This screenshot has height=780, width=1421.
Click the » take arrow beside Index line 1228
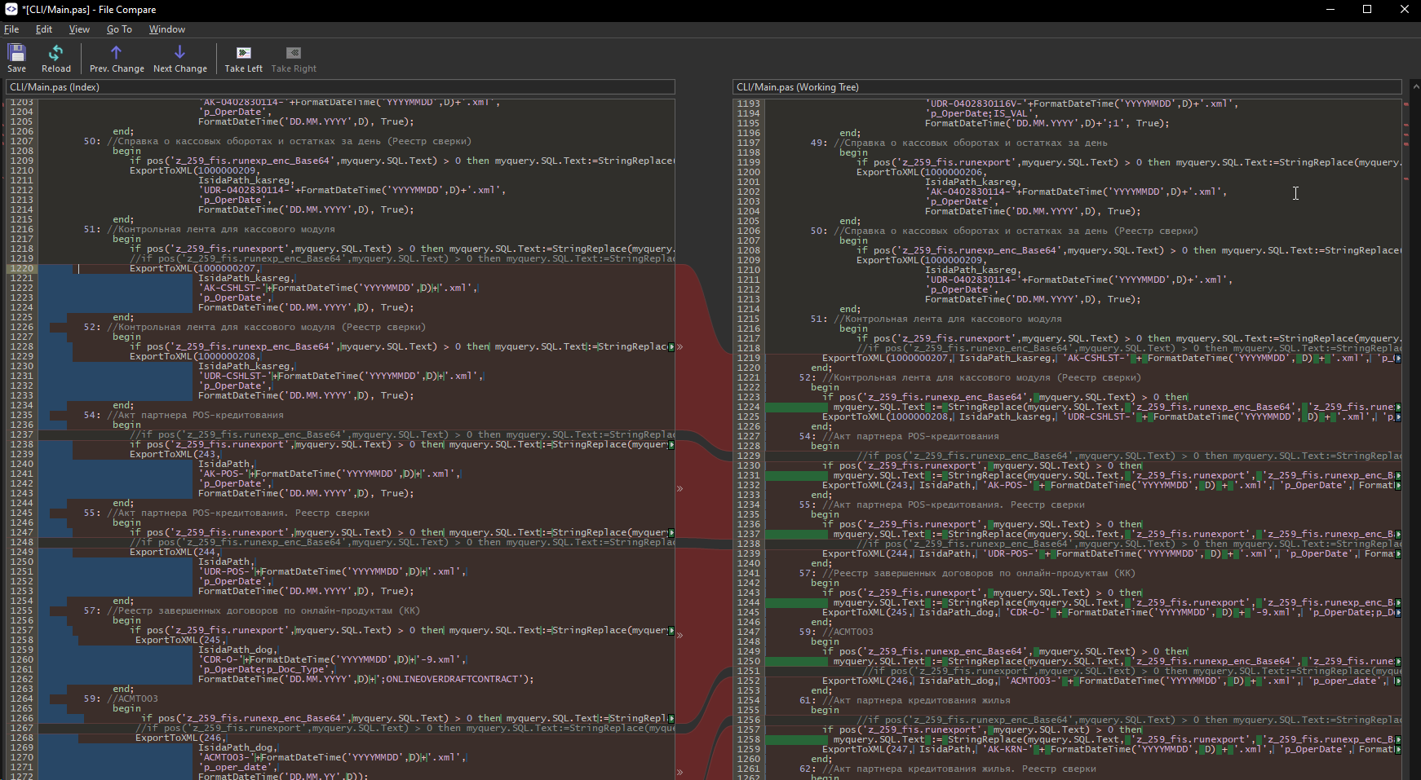680,347
